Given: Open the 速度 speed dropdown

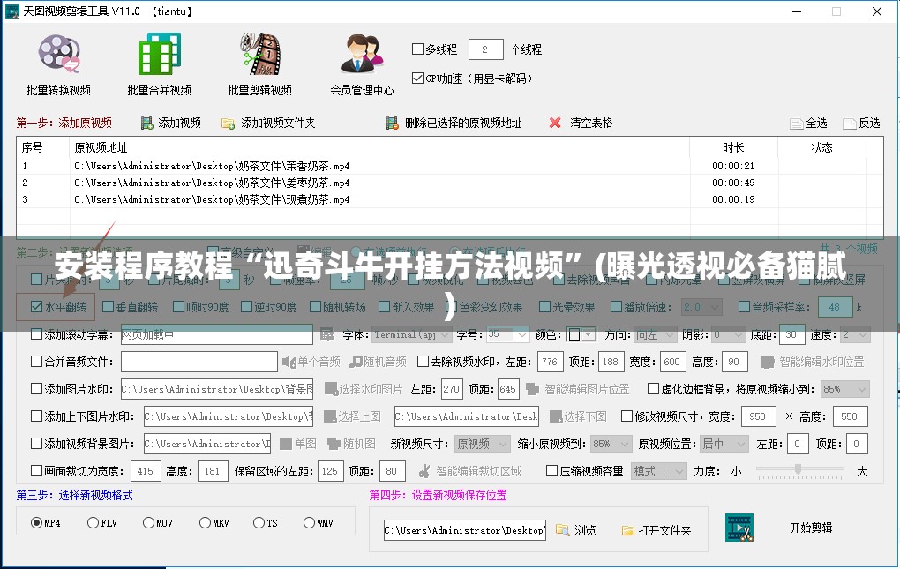Looking at the screenshot, I should tap(856, 334).
